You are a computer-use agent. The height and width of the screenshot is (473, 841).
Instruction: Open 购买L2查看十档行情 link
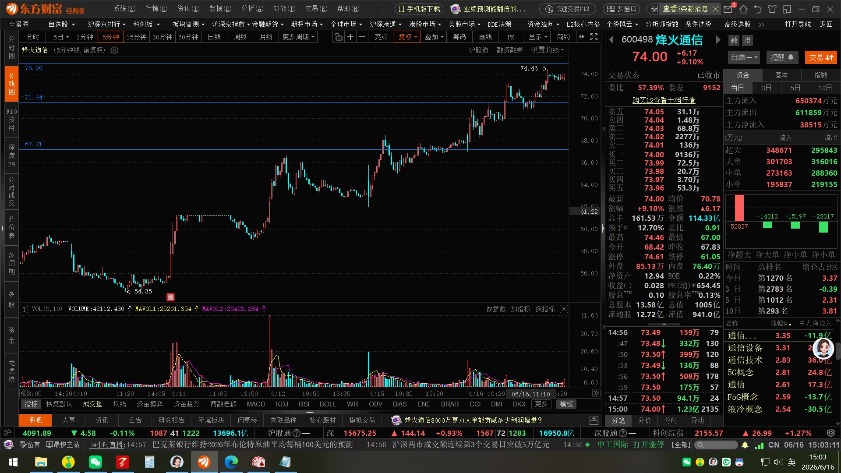(664, 101)
